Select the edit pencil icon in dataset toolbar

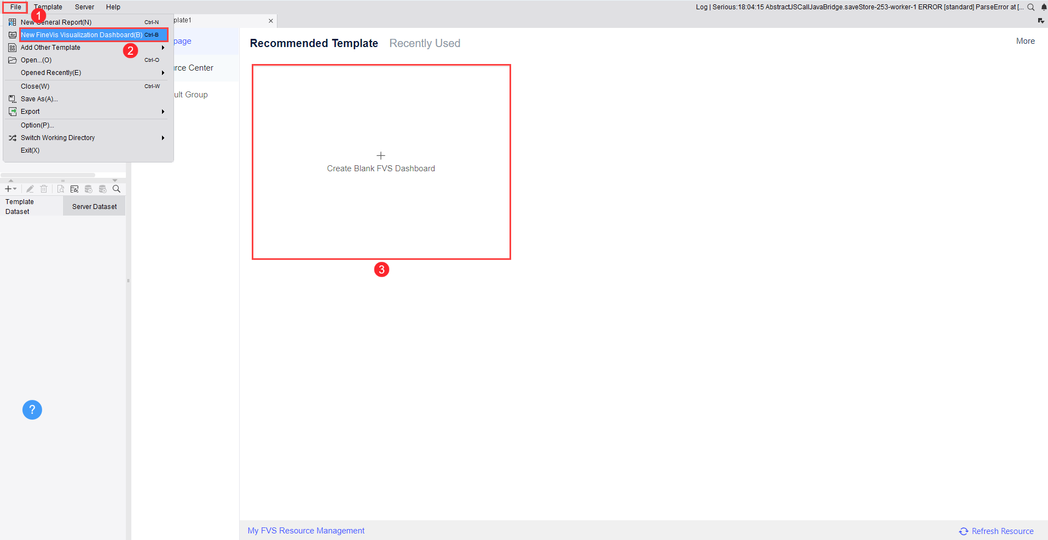pyautogui.click(x=30, y=189)
